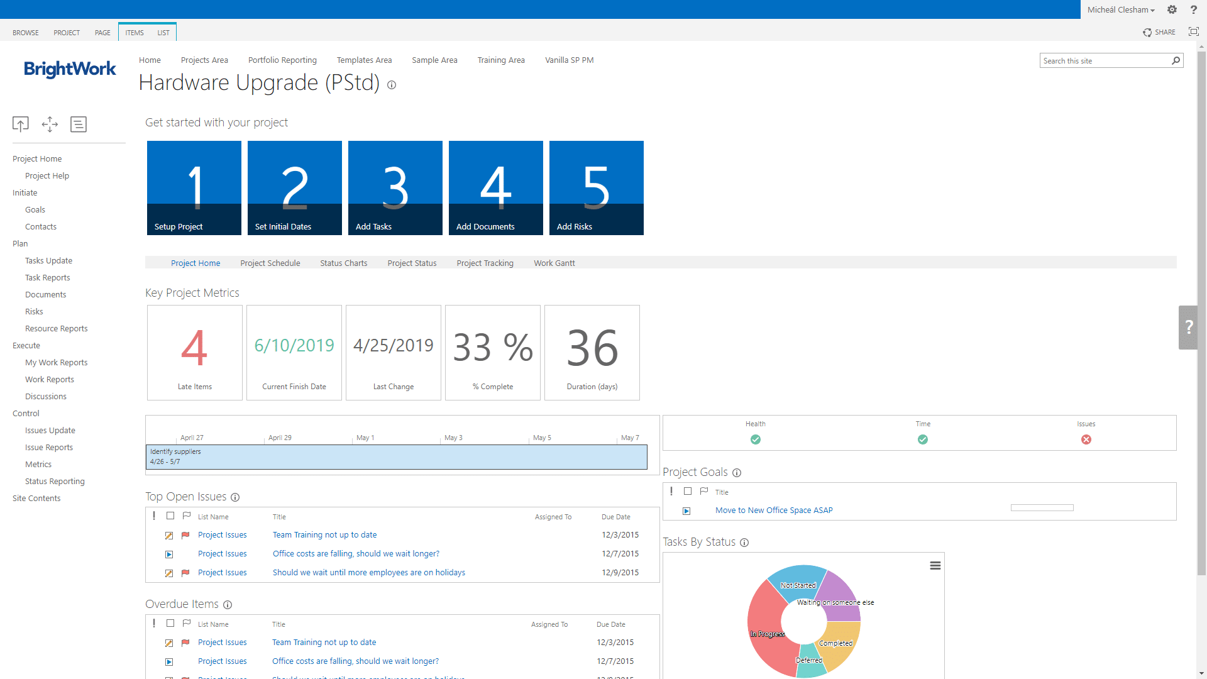Open Status Reporting in left navigation
Screen dimensions: 1207x679
pyautogui.click(x=55, y=482)
